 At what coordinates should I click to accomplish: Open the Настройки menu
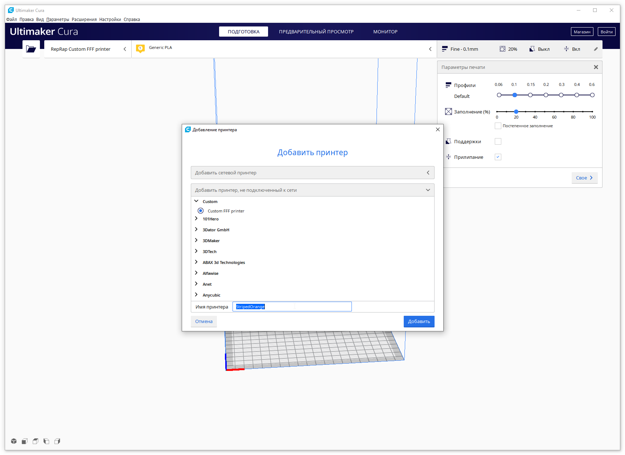(110, 20)
